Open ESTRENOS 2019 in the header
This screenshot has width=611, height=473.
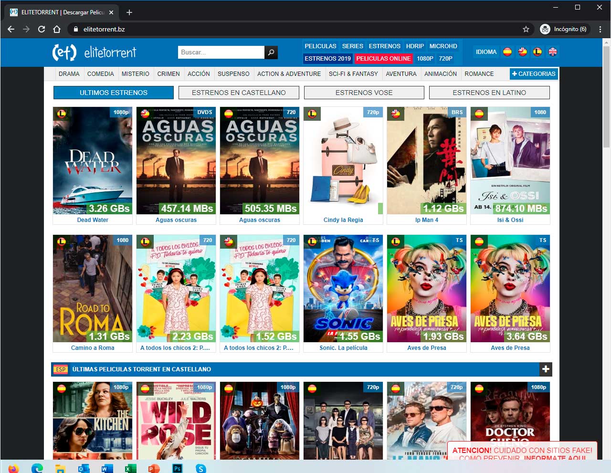327,59
